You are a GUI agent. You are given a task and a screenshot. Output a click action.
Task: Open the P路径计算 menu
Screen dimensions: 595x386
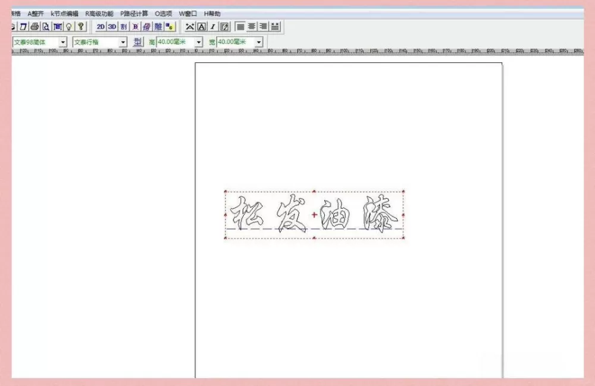[134, 14]
